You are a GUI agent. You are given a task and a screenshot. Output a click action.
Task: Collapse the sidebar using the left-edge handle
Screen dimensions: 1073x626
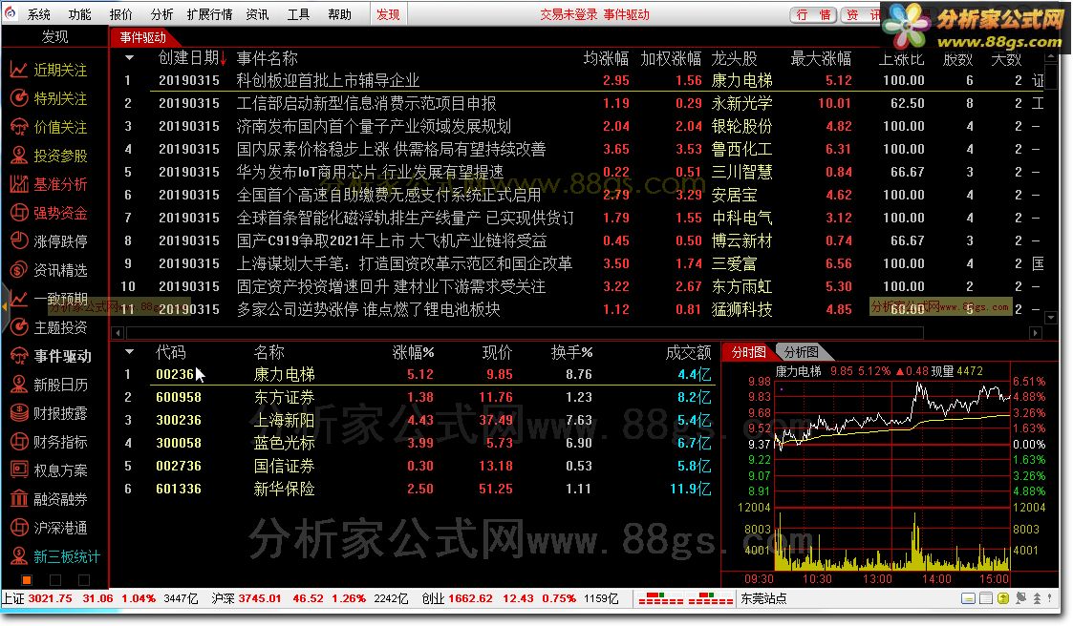point(4,306)
